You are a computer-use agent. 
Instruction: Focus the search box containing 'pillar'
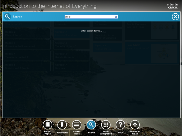[x=89, y=17]
